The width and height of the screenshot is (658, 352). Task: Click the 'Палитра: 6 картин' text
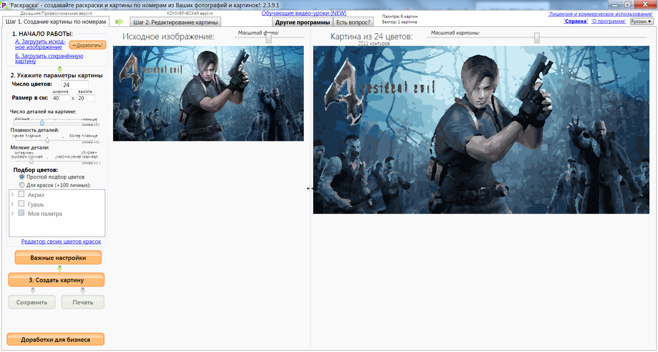pos(400,16)
